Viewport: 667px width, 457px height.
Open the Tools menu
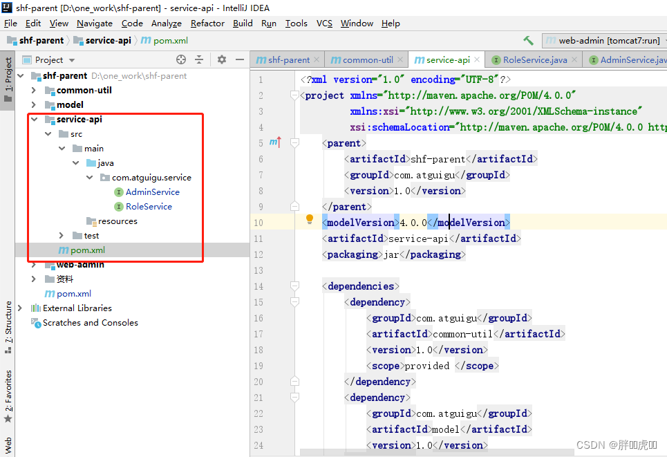click(296, 24)
